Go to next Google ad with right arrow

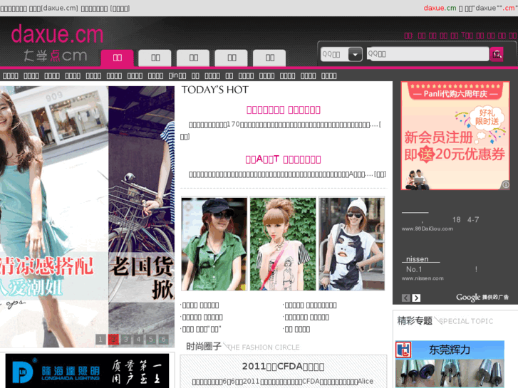click(416, 298)
